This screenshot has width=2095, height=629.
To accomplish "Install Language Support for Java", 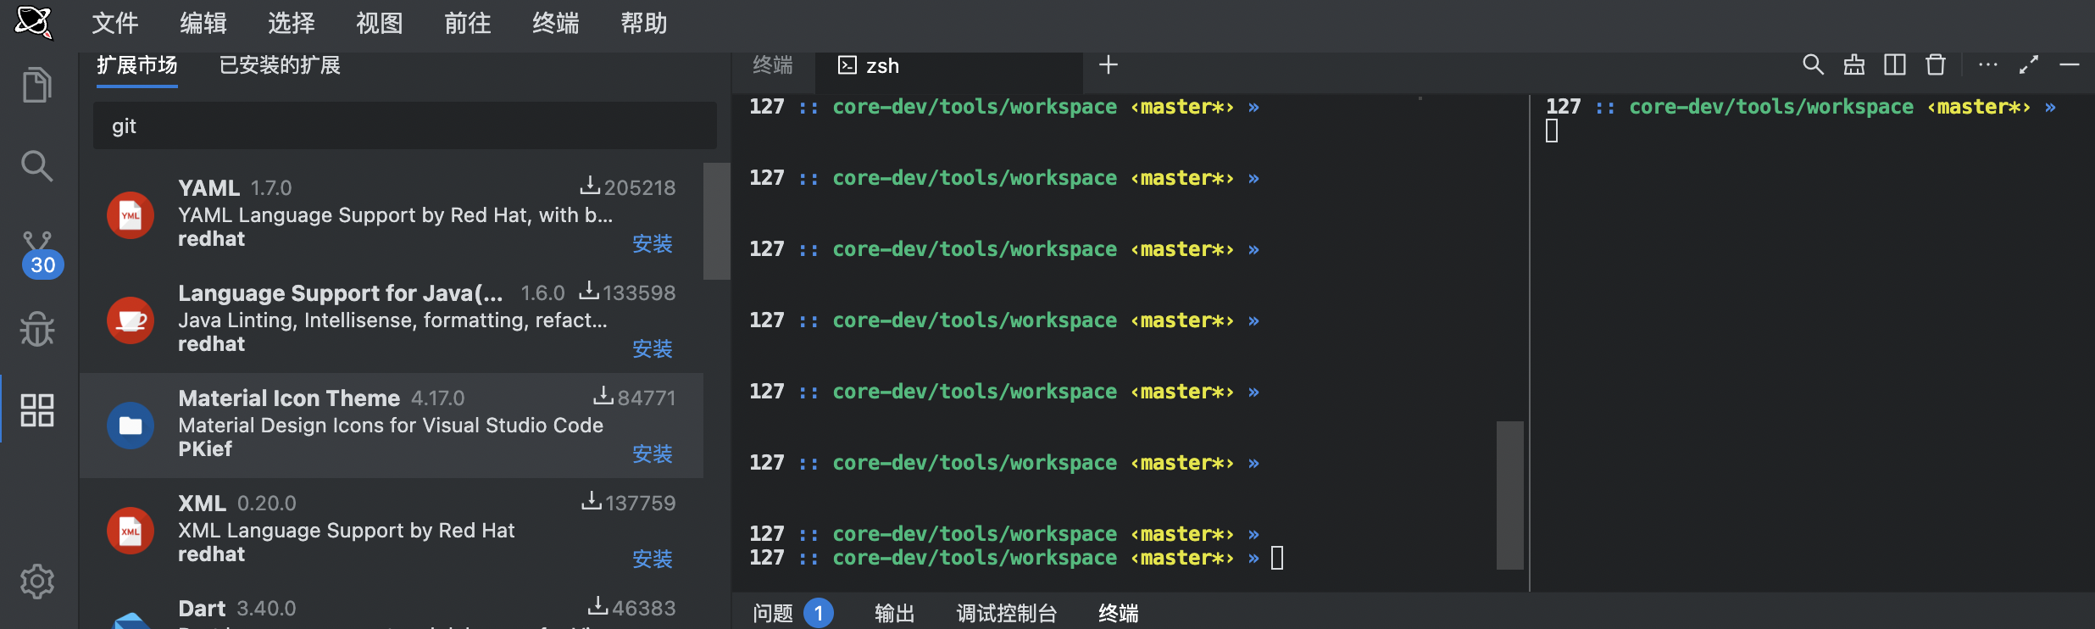I will [x=653, y=349].
